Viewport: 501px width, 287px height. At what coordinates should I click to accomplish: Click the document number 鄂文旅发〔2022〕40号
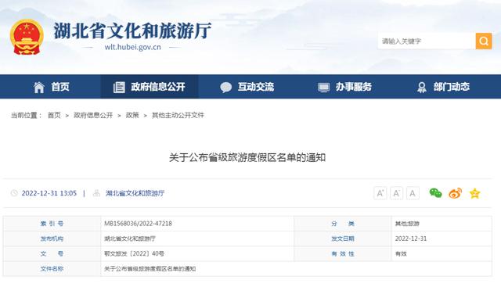pos(134,254)
